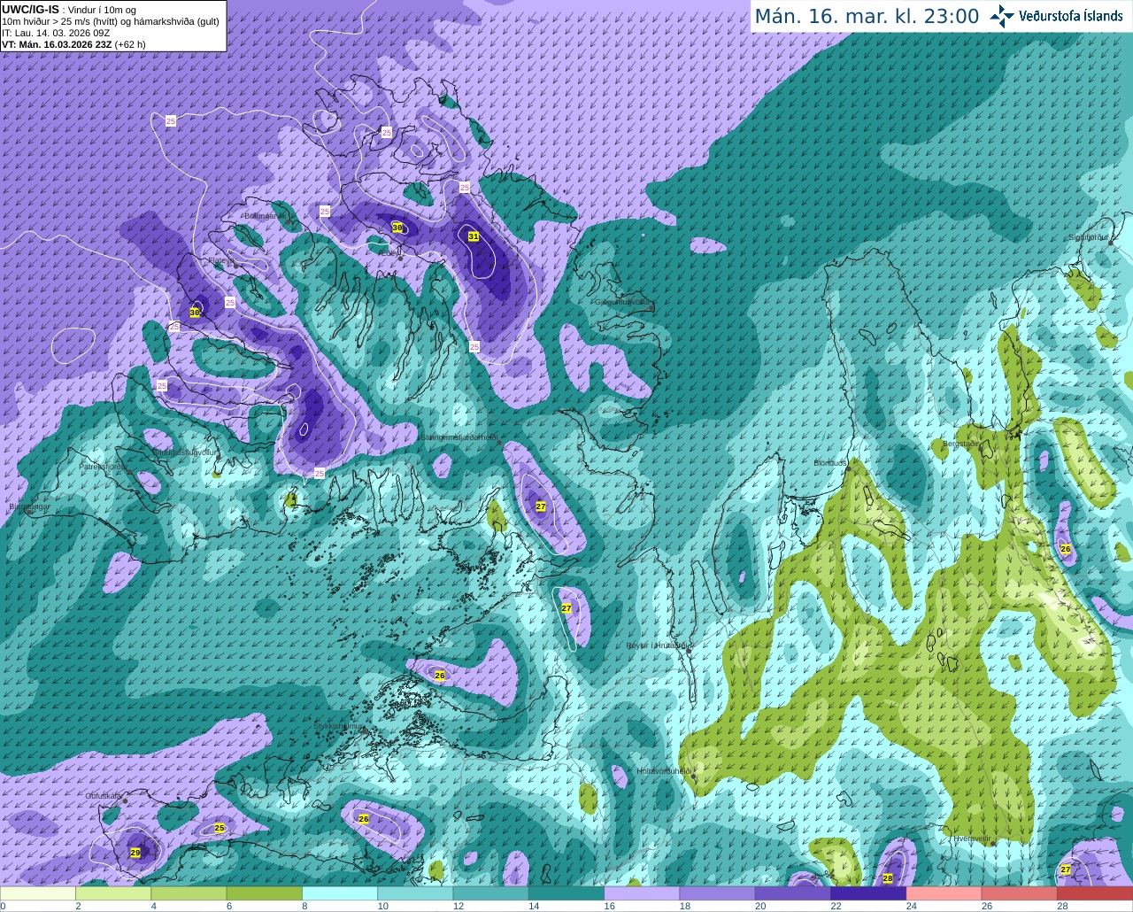Click the Patreksfjörður station label
The height and width of the screenshot is (912, 1133).
(104, 466)
